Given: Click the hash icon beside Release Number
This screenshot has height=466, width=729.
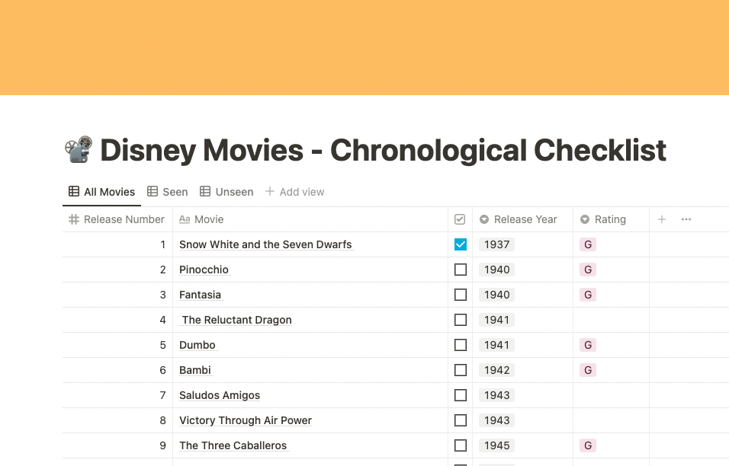Looking at the screenshot, I should tap(74, 219).
